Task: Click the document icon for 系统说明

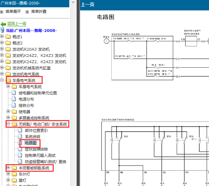Action: pyautogui.click(x=20, y=136)
